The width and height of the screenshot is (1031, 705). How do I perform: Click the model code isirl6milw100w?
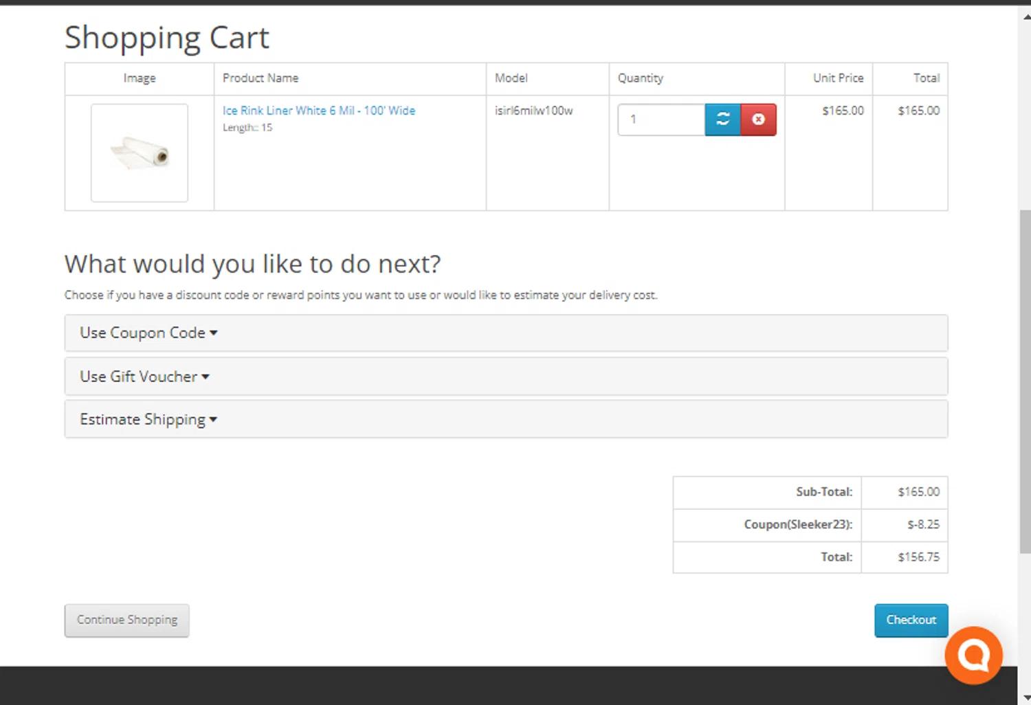pos(533,111)
